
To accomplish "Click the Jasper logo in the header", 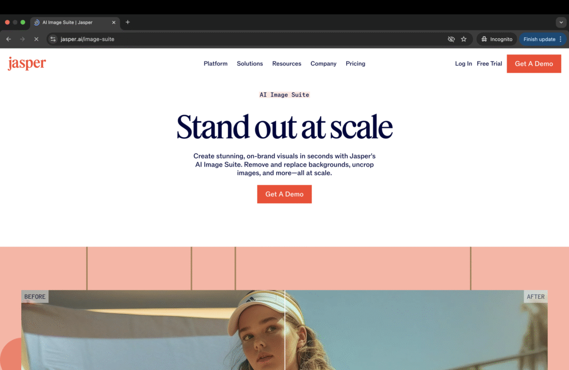I will pos(27,63).
